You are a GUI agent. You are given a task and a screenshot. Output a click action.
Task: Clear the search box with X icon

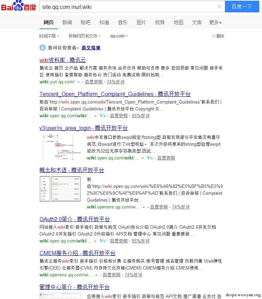[x=219, y=7]
